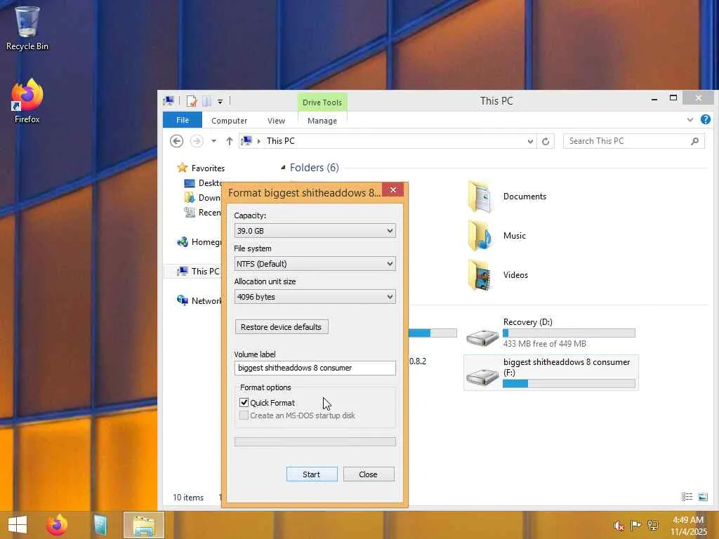This screenshot has width=719, height=539.
Task: Click the Recovery (D:) usage bar
Action: [x=569, y=333]
